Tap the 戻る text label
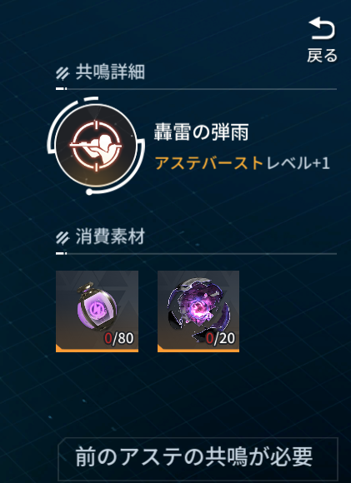Screen dimensions: 351x483 [x=323, y=56]
